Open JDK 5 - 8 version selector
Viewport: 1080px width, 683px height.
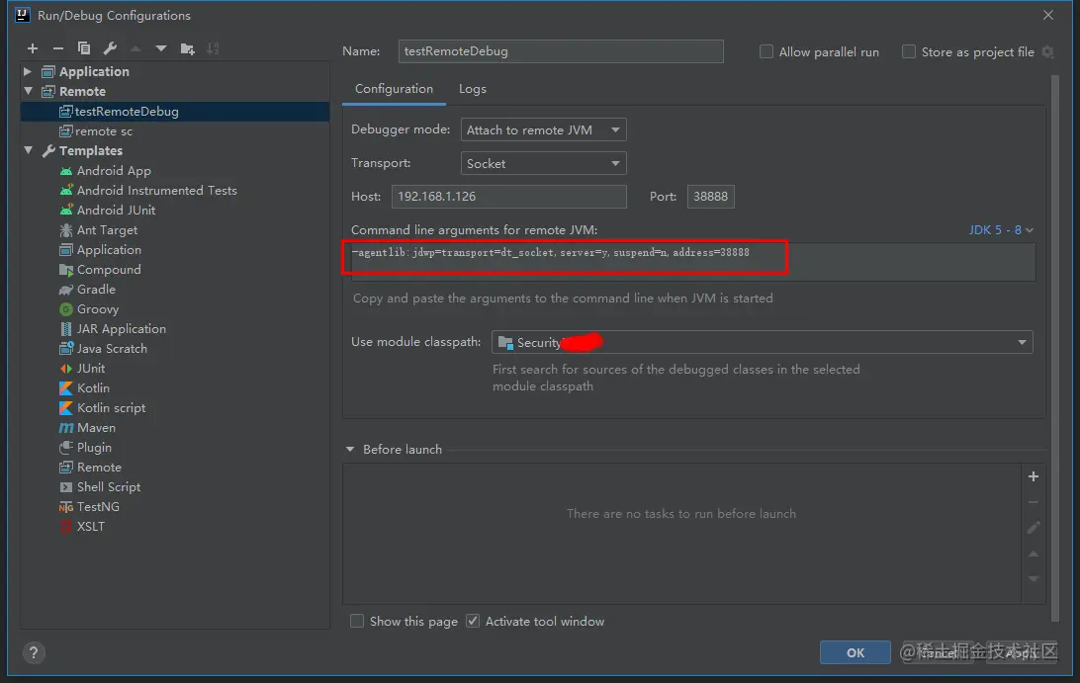pyautogui.click(x=1001, y=230)
